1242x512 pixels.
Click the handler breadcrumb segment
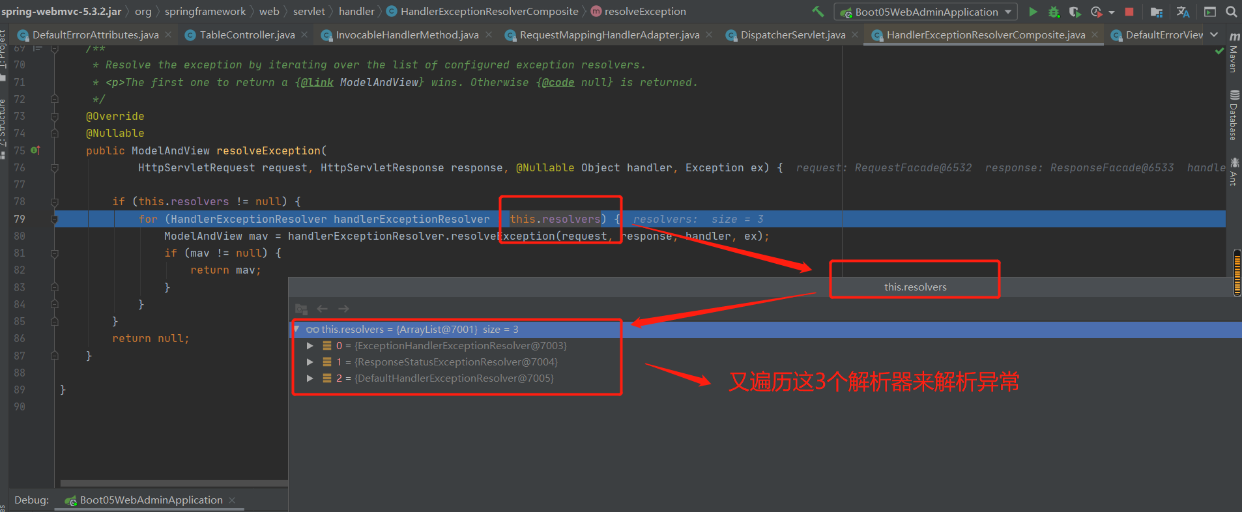pos(356,11)
